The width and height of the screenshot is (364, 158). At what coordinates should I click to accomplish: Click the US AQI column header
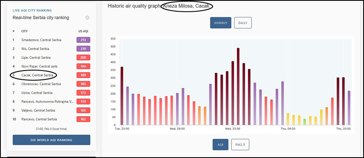(83, 31)
